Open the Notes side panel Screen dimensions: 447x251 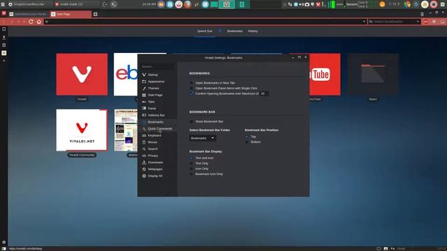[x=4, y=45]
